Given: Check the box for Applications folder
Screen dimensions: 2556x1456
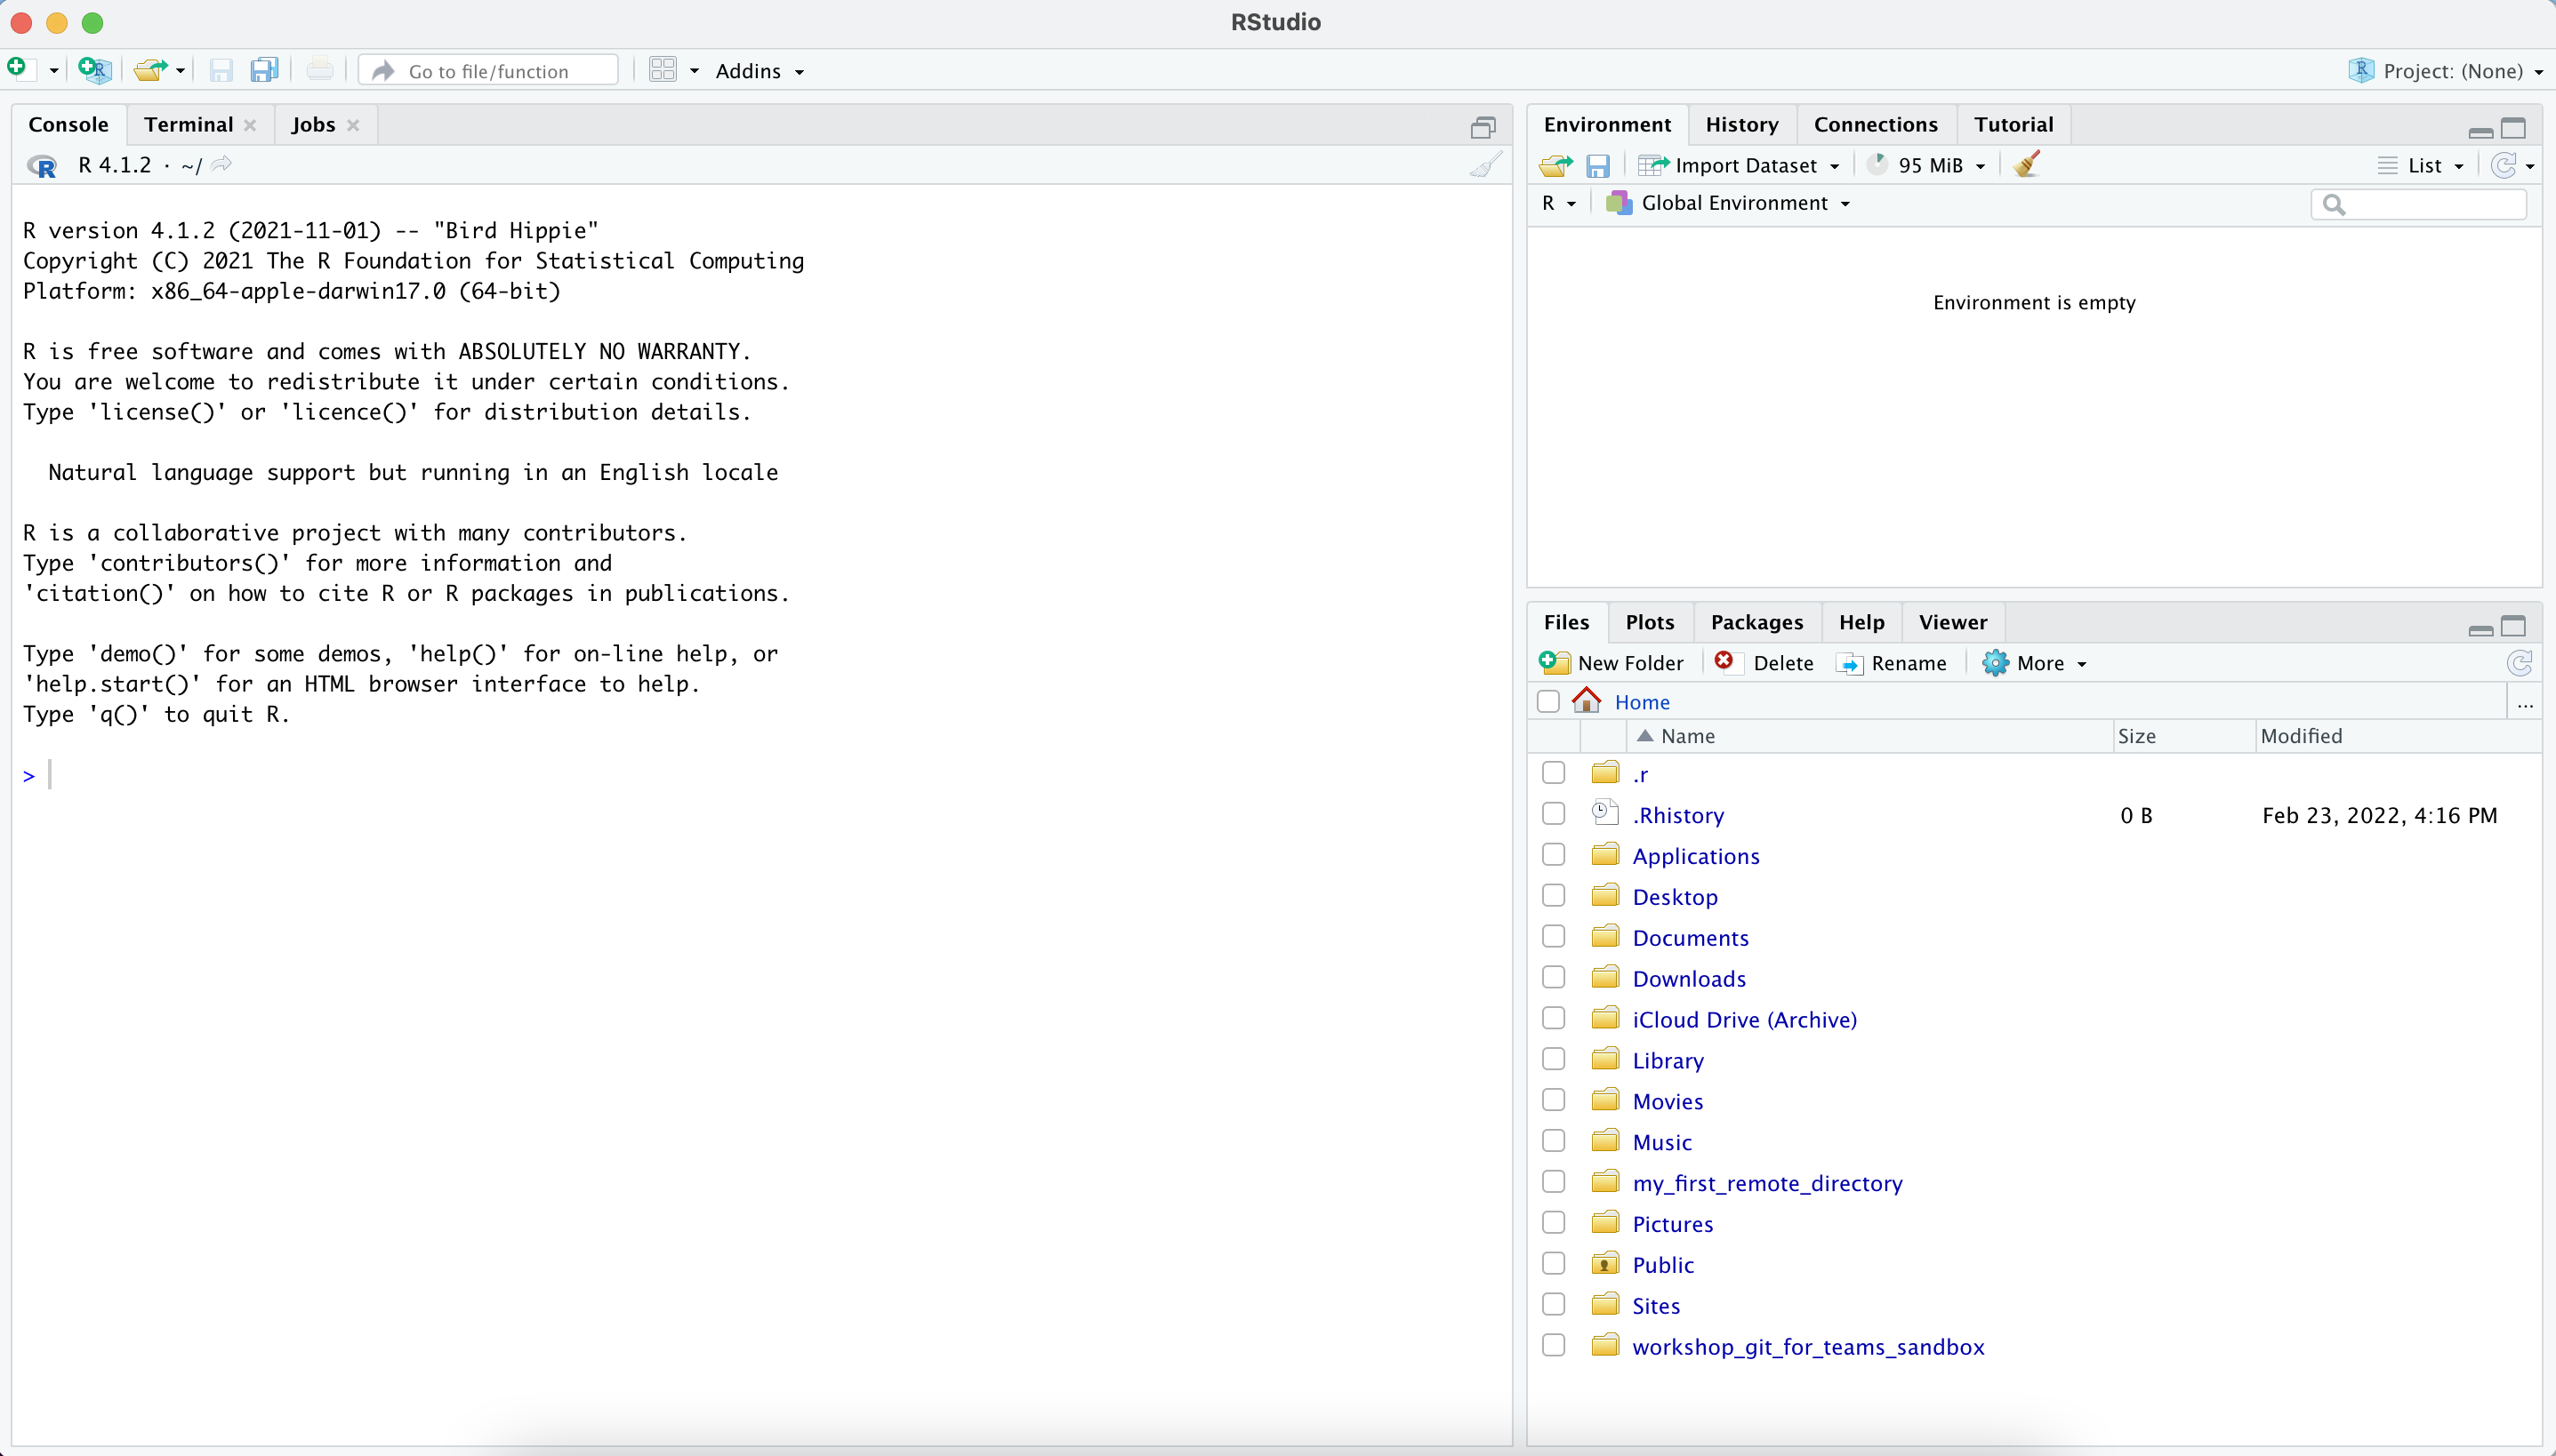Looking at the screenshot, I should coord(1554,855).
